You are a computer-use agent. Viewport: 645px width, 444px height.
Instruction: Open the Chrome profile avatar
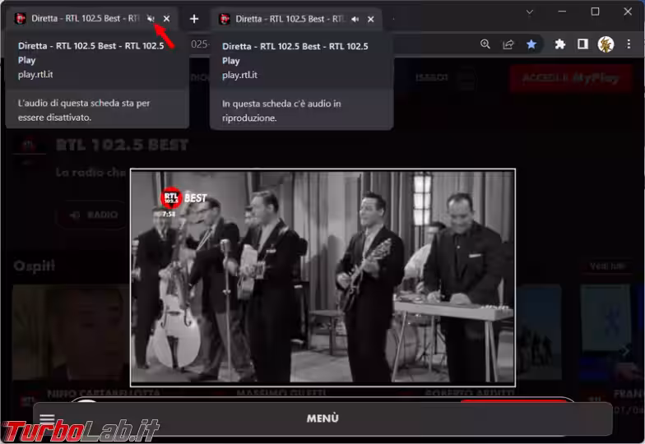point(606,44)
